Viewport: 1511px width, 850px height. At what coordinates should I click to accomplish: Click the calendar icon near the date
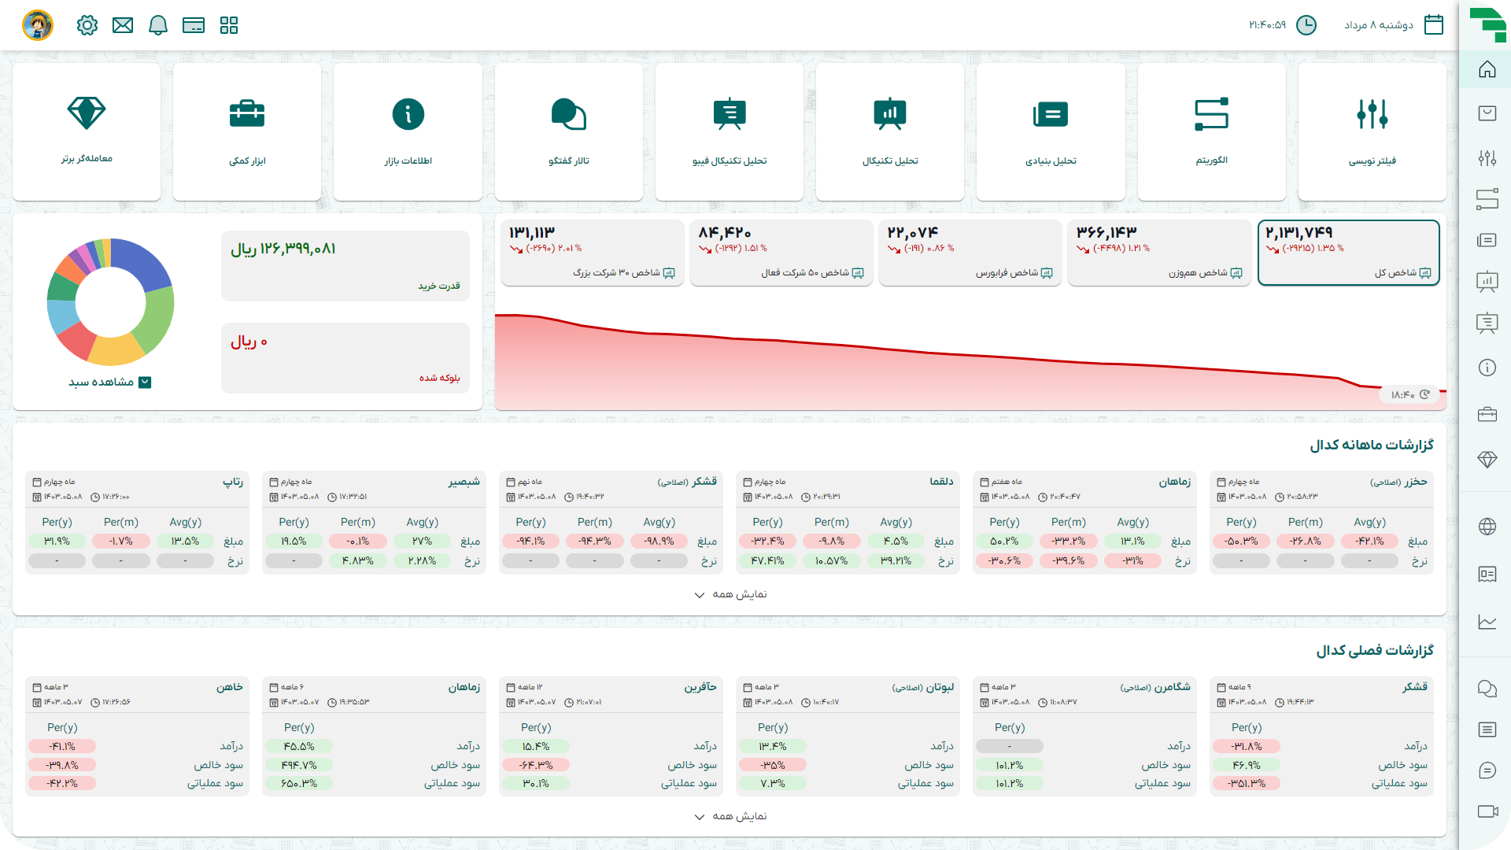click(1434, 25)
